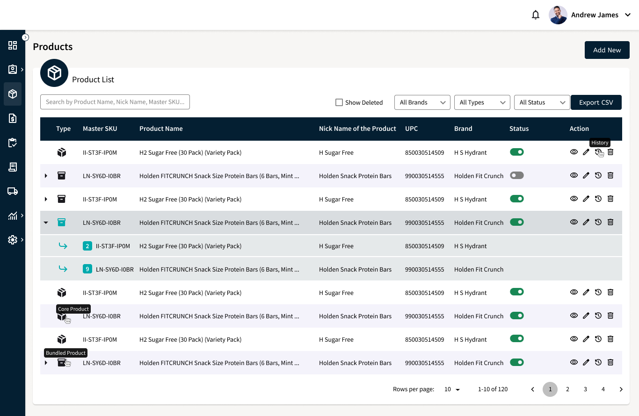
Task: Click the Product Name column header
Action: [x=161, y=129]
